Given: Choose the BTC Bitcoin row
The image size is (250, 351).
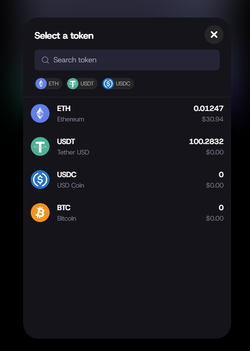Looking at the screenshot, I should (127, 213).
